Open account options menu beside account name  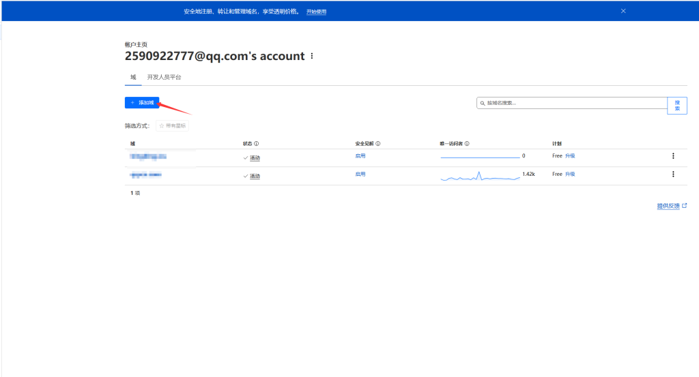(x=312, y=56)
